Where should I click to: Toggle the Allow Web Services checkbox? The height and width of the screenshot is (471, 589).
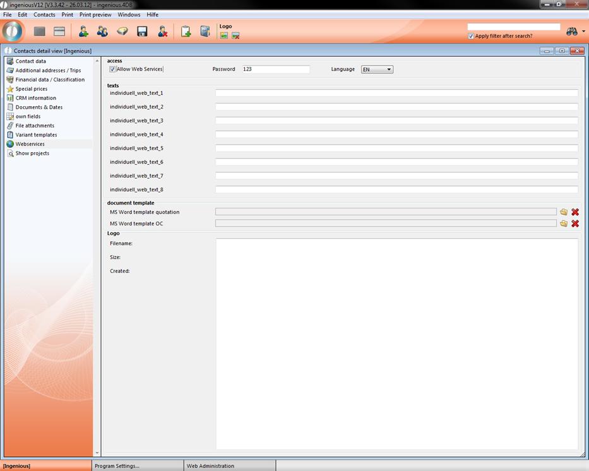pyautogui.click(x=112, y=69)
